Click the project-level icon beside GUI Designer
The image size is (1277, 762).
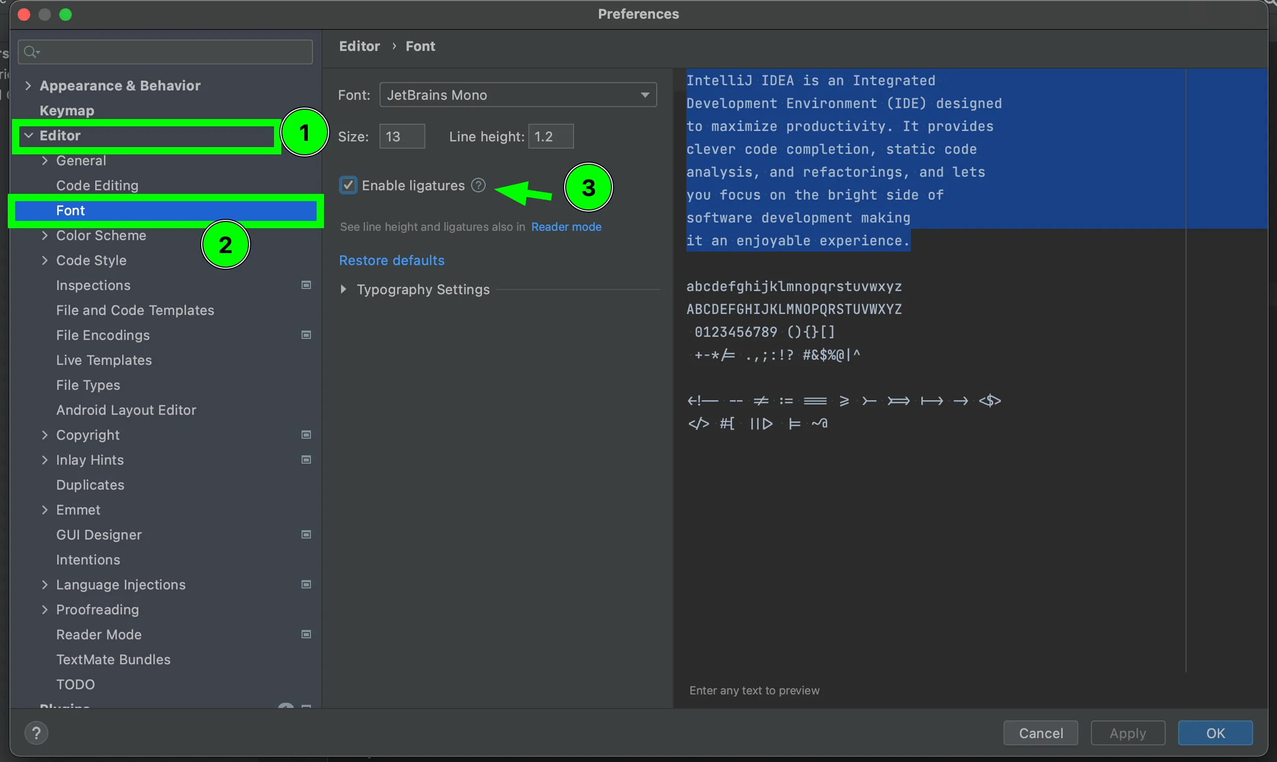coord(306,534)
